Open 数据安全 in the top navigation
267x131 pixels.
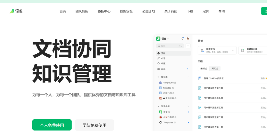126,11
